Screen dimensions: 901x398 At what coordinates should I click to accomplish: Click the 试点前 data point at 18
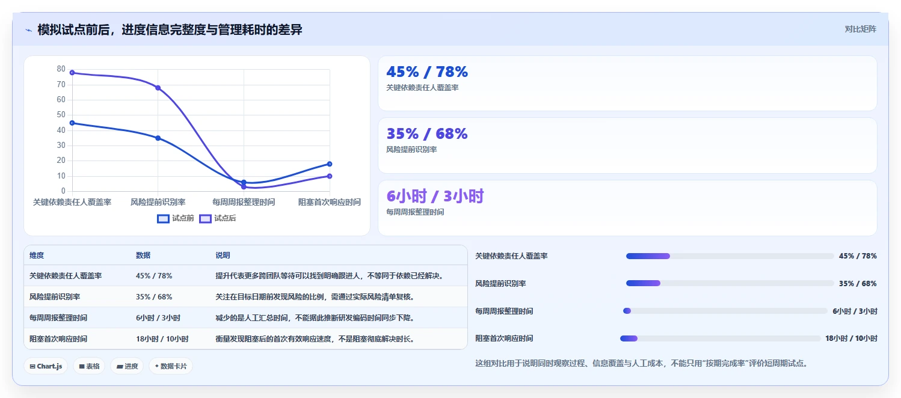tap(330, 164)
